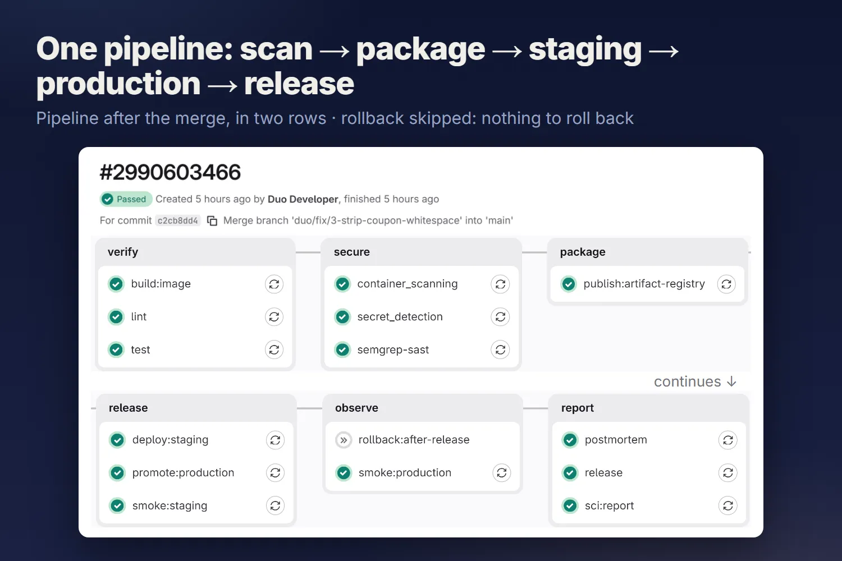Open the semgrep-sast job name

click(x=393, y=350)
